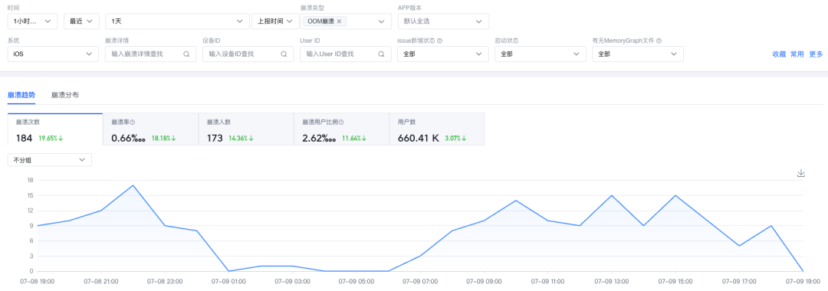Click search icon in 设备ID field
The width and height of the screenshot is (828, 291).
[x=284, y=54]
